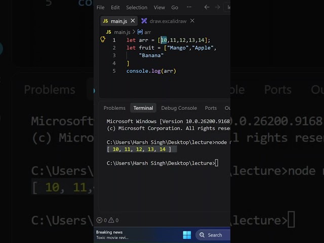
Task: Open the View menu
Action: (159, 8)
